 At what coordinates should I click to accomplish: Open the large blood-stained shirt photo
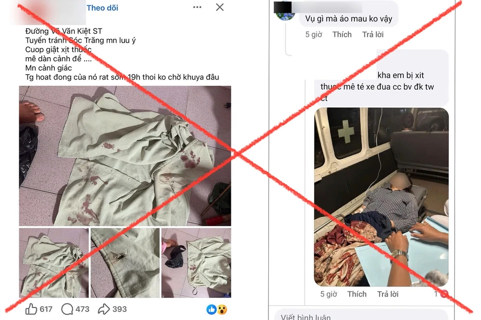click(125, 156)
